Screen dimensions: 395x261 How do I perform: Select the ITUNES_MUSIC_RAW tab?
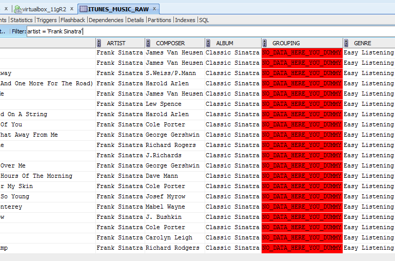(x=118, y=9)
